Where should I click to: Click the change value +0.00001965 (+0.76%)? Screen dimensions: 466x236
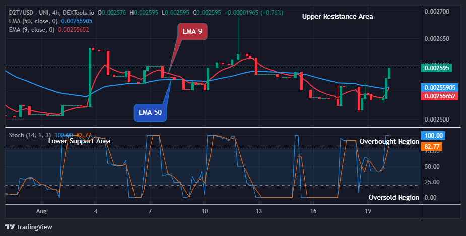pos(253,13)
